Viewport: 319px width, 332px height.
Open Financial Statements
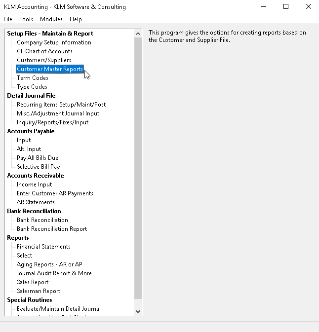click(43, 247)
